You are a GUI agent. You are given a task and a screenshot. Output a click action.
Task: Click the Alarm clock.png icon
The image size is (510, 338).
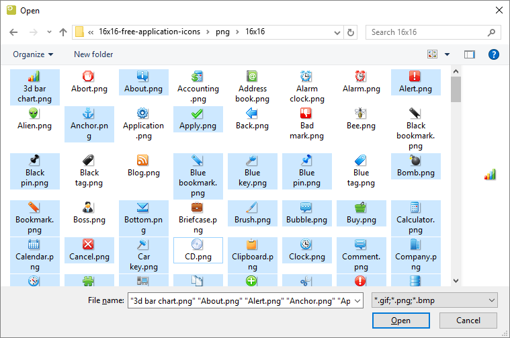click(306, 77)
